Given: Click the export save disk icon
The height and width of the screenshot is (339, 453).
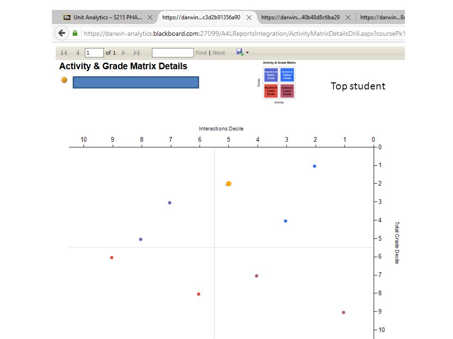Looking at the screenshot, I should 240,52.
